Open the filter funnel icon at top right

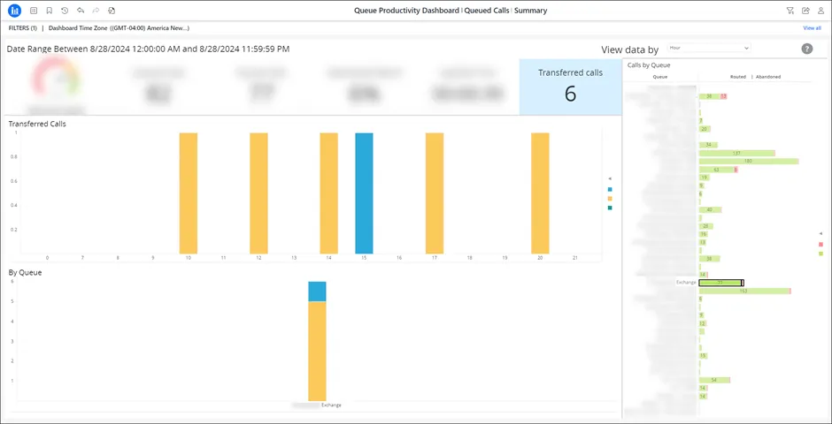pos(790,11)
